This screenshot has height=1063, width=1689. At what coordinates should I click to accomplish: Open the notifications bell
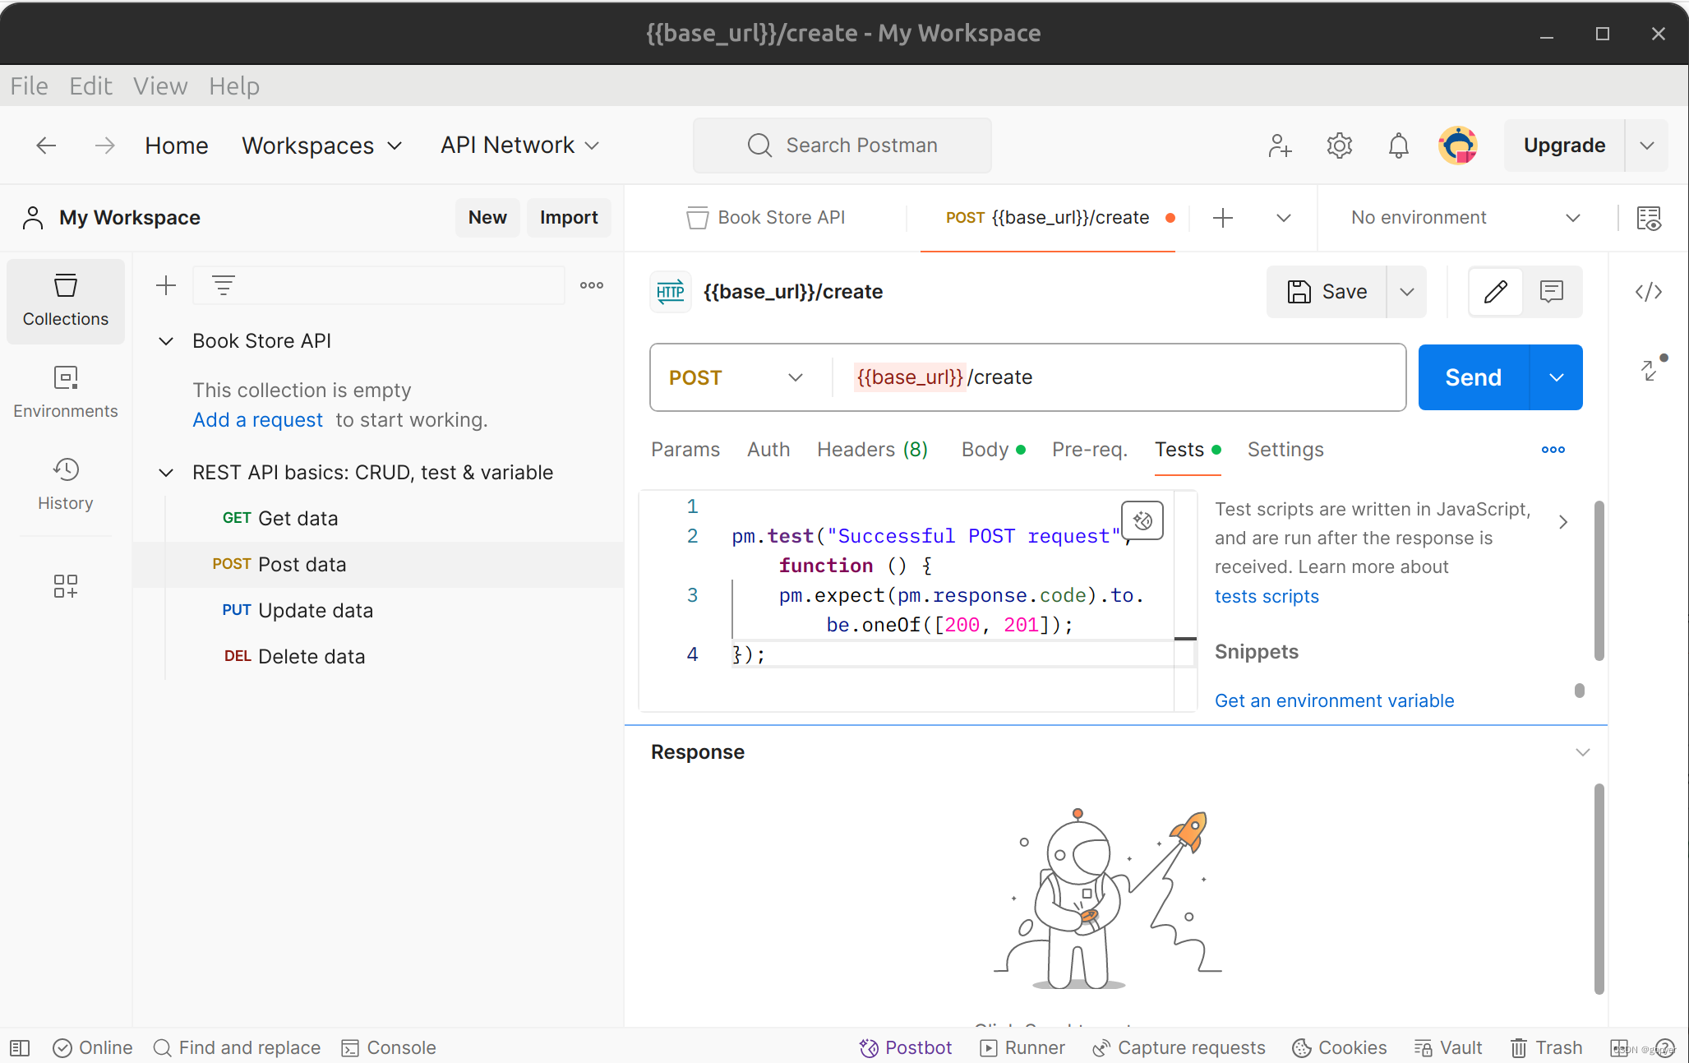1399,146
